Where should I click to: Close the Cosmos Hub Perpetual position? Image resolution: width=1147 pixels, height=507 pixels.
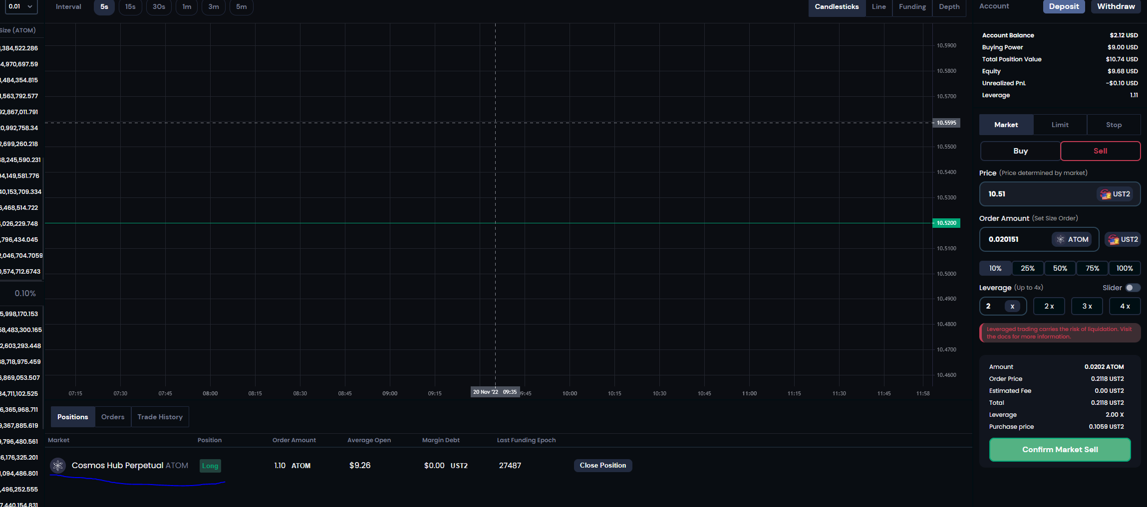pos(603,466)
